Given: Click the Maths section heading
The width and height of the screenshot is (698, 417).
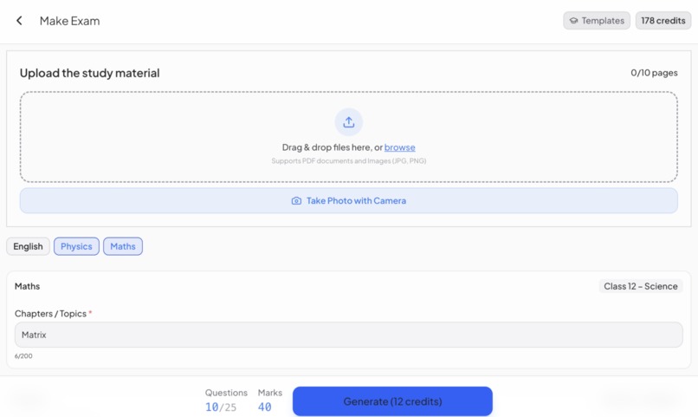Looking at the screenshot, I should pos(27,286).
